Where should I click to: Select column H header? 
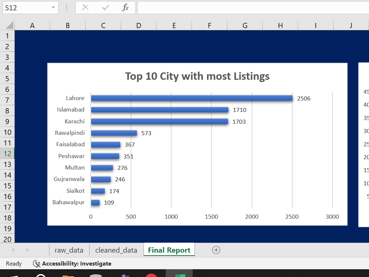click(280, 25)
